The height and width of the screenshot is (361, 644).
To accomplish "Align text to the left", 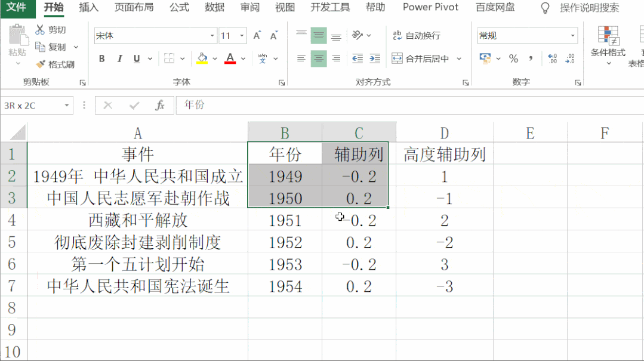I will [x=301, y=58].
